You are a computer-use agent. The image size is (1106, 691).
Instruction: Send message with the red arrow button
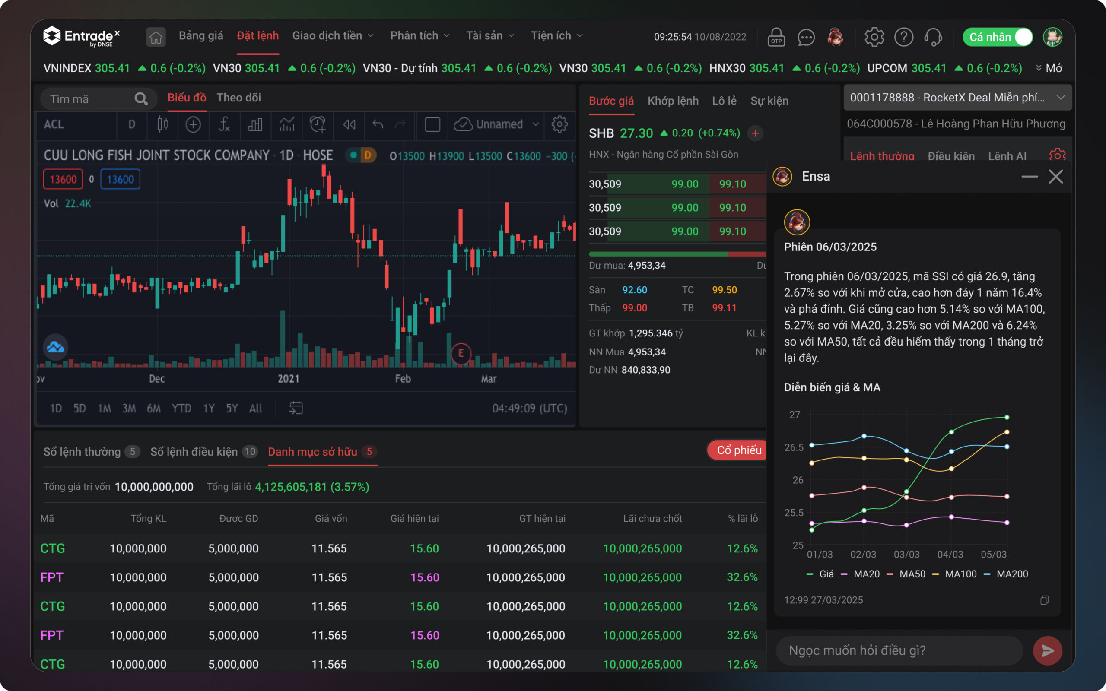(1047, 650)
